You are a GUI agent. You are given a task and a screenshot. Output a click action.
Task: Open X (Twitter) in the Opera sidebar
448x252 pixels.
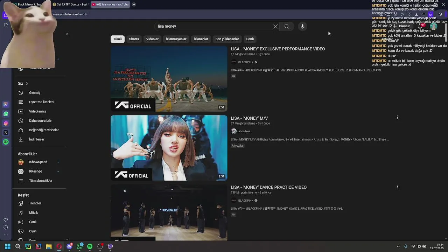tap(6, 132)
